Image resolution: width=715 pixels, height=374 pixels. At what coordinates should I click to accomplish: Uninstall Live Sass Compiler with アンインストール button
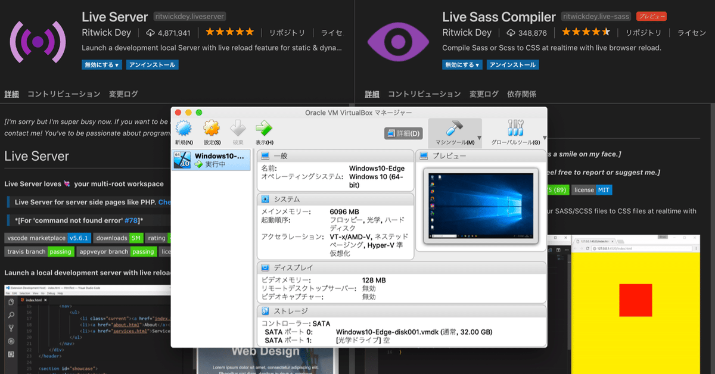[x=512, y=65]
